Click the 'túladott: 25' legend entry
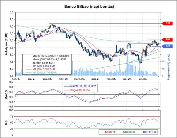Image resolution: width=177 pixels, height=138 pixels. (x=127, y=132)
